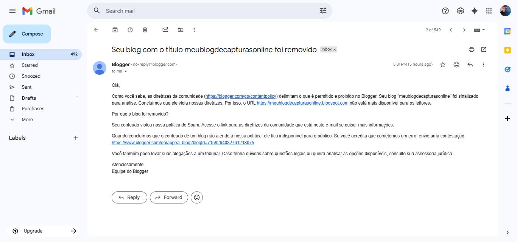Expand the More section in sidebar
Image resolution: width=517 pixels, height=242 pixels.
pos(27,119)
